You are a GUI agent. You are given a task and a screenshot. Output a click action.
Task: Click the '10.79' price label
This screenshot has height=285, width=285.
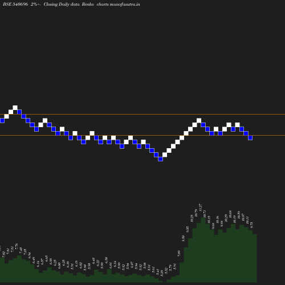(x=196, y=213)
